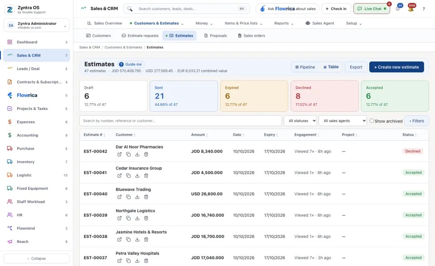Open the Sales Agent menu item

319,23
